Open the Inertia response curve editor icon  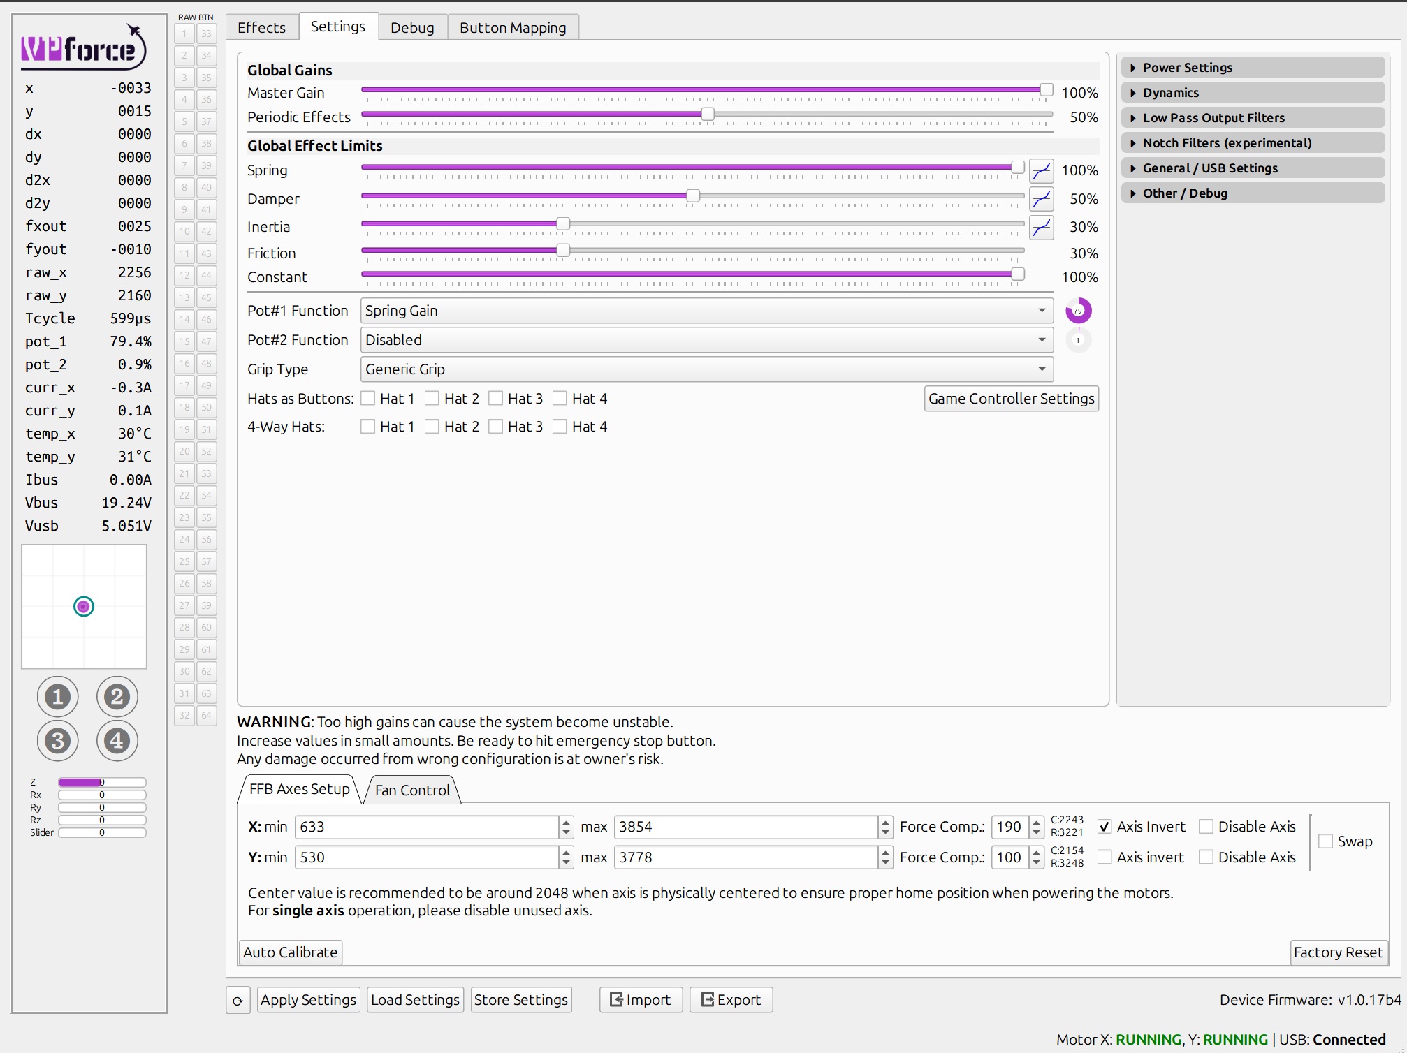click(x=1041, y=227)
